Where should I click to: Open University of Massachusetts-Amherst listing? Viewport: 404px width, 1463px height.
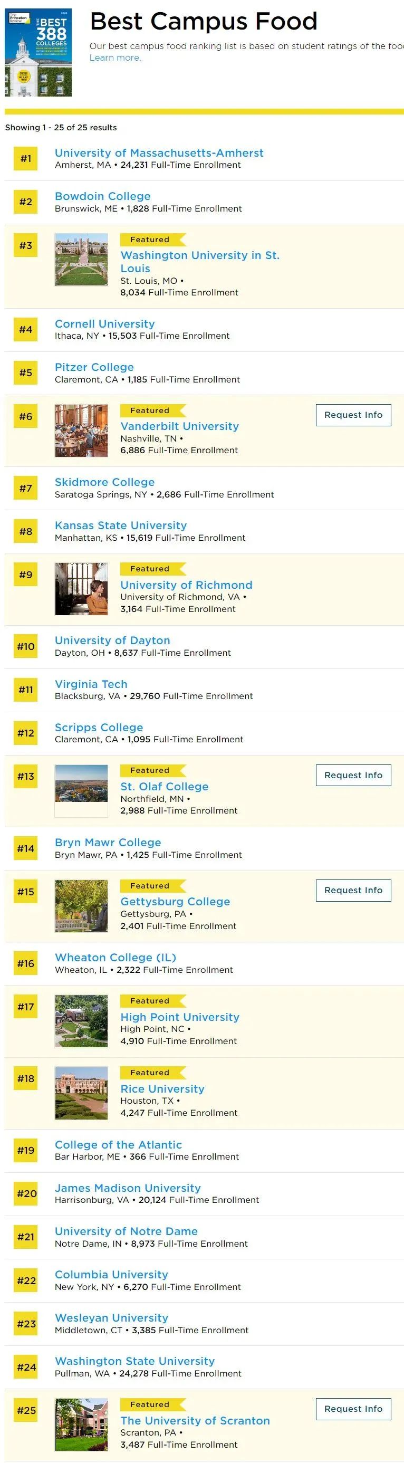(x=159, y=153)
